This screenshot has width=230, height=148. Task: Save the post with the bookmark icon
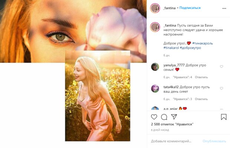tap(224, 117)
